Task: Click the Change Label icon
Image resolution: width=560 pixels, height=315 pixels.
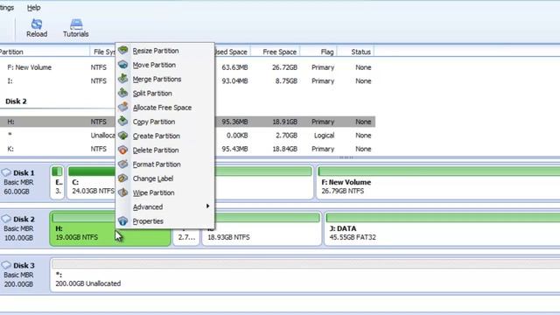Action: pyautogui.click(x=122, y=178)
